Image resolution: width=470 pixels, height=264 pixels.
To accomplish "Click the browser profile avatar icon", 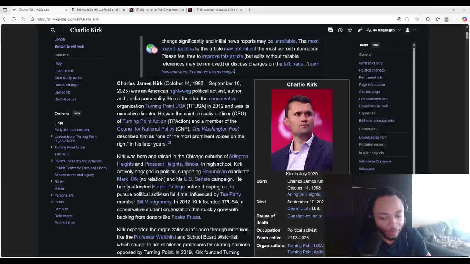I will (446, 19).
